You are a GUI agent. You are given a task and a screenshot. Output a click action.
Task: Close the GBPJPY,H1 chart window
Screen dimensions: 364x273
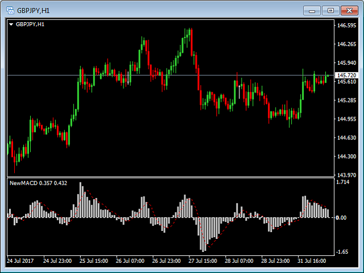(348, 10)
